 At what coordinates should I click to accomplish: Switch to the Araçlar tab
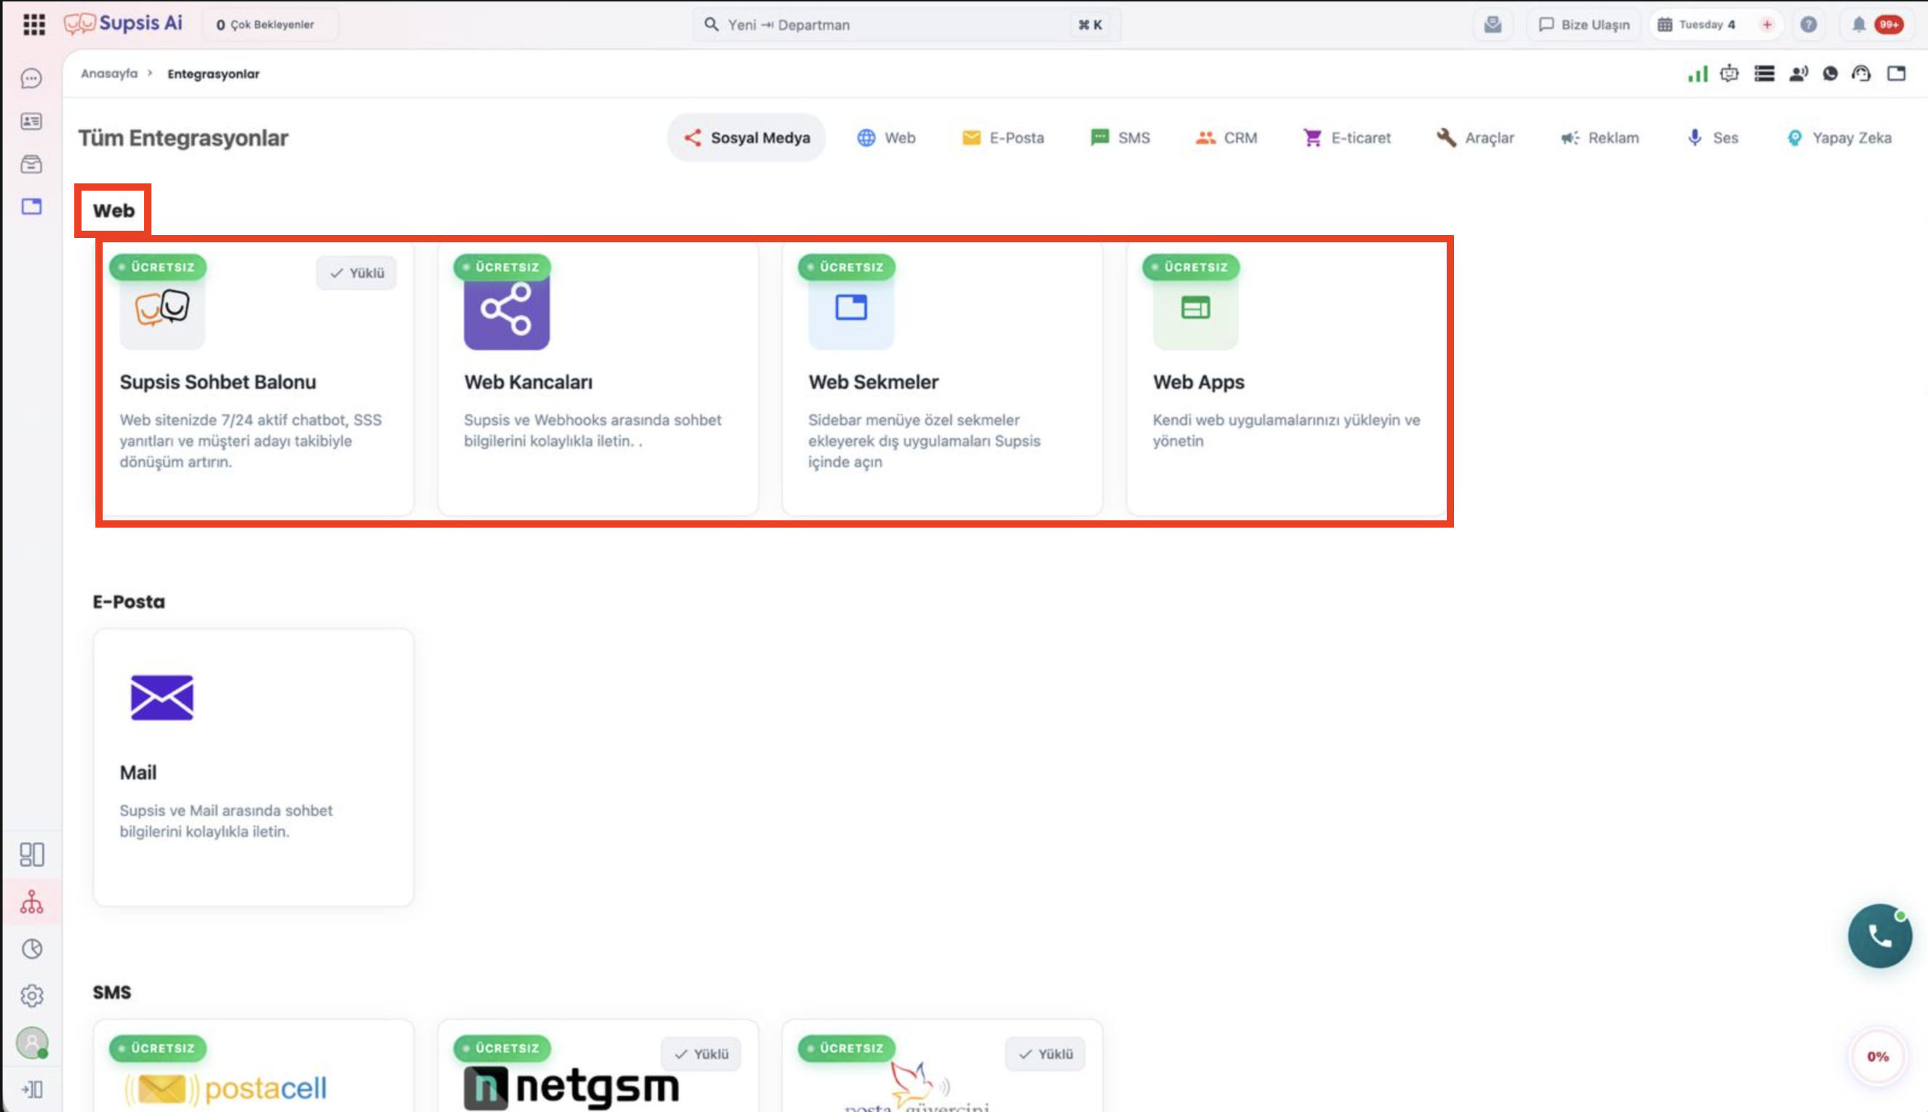coord(1475,138)
